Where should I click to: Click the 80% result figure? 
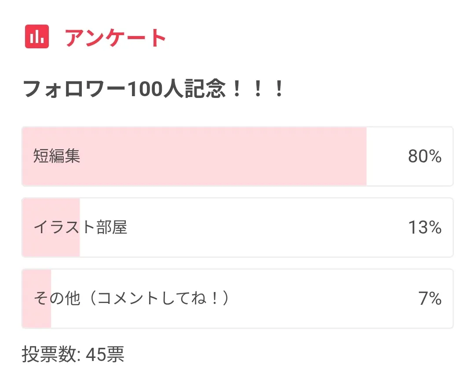pyautogui.click(x=424, y=156)
